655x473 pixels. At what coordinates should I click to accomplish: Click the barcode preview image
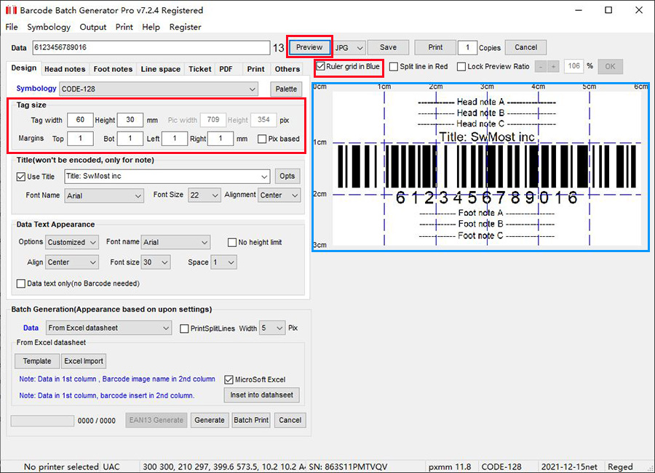click(x=481, y=167)
